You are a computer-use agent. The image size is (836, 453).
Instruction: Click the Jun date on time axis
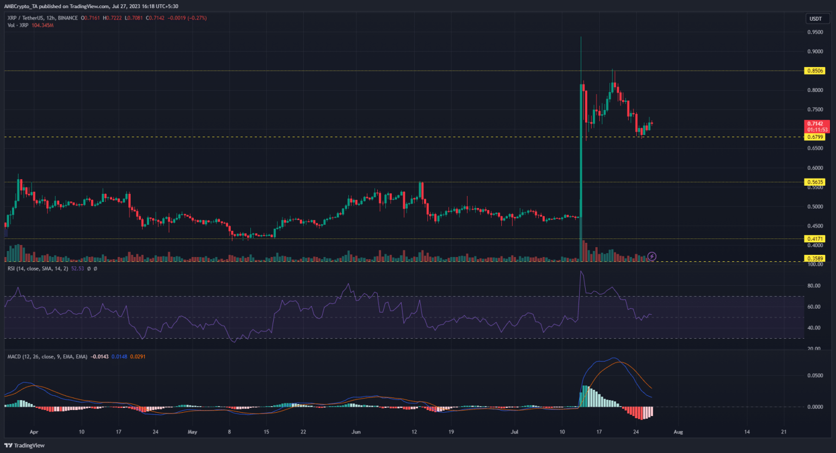tap(356, 432)
